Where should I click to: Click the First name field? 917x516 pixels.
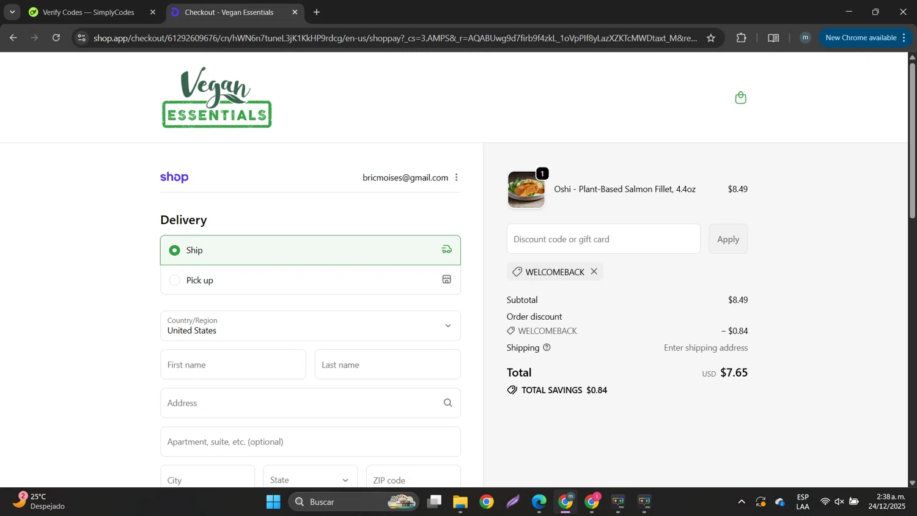coord(233,364)
